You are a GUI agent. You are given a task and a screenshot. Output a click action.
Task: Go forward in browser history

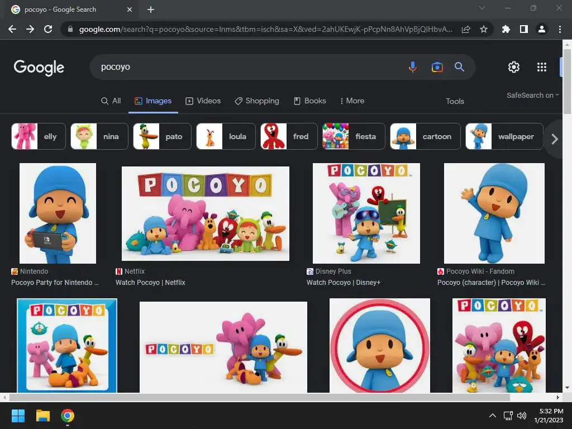coord(30,29)
